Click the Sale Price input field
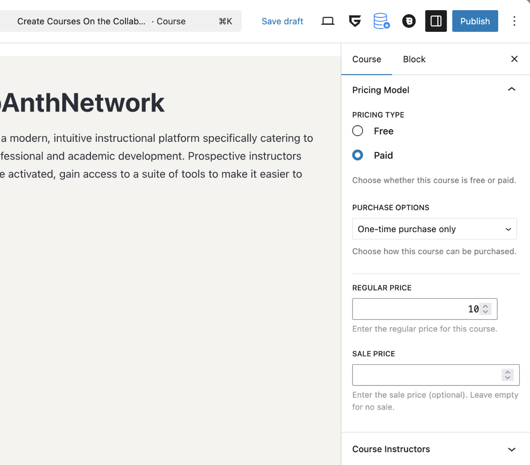 [x=426, y=375]
